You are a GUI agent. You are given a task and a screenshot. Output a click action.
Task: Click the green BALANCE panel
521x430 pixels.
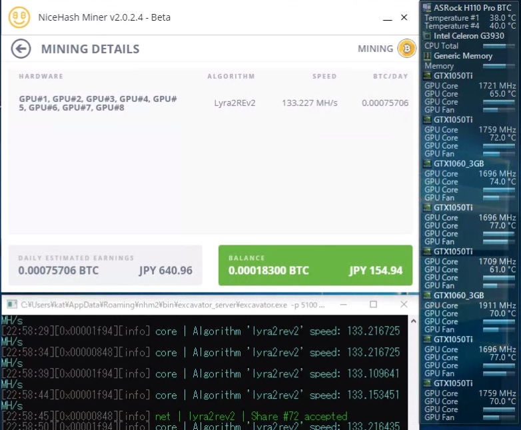click(315, 265)
